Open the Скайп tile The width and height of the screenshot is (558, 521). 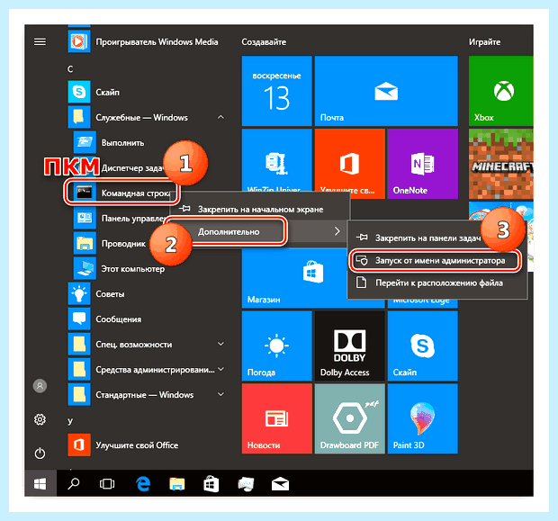point(422,346)
